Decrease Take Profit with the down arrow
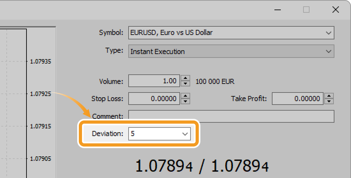Image resolution: width=351 pixels, height=178 pixels. tap(329, 101)
